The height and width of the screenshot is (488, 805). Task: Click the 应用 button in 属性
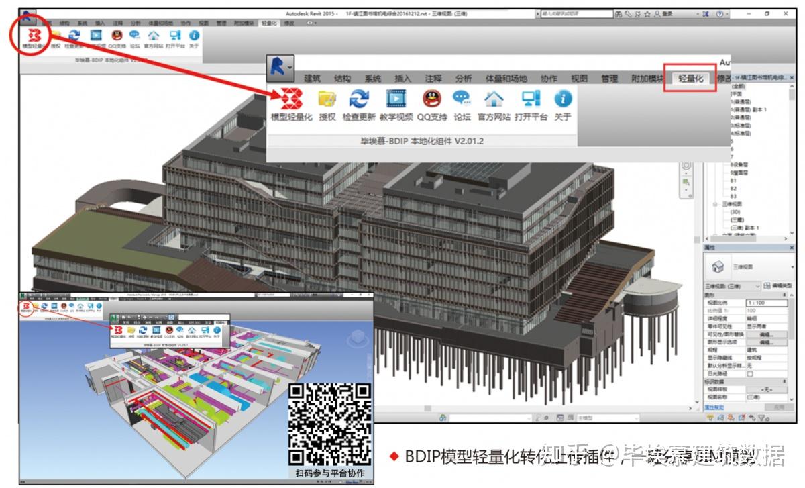pos(779,407)
